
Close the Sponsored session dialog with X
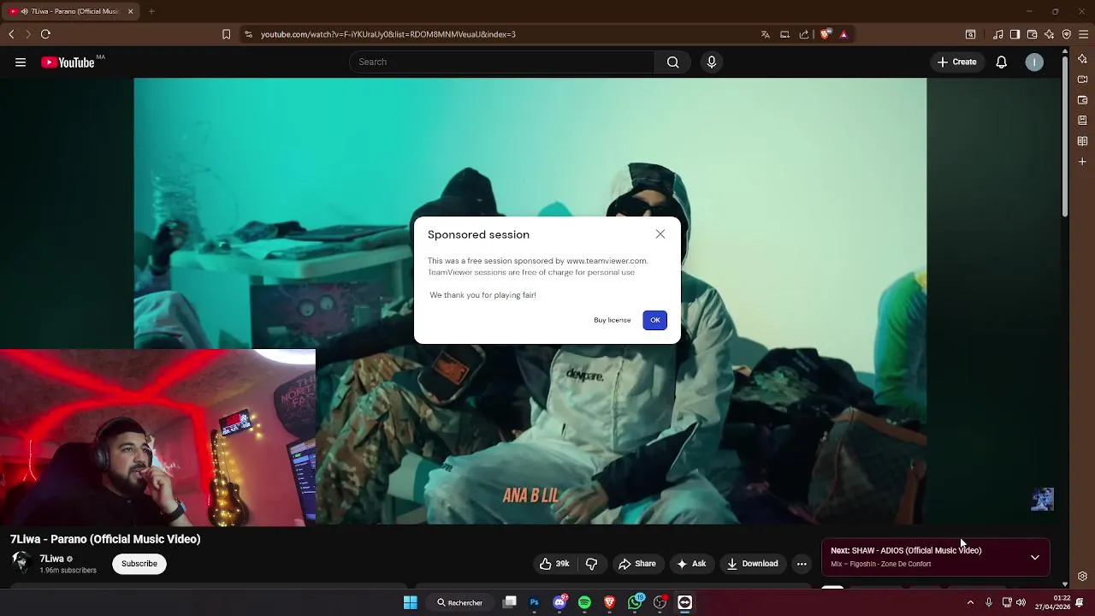(x=660, y=234)
